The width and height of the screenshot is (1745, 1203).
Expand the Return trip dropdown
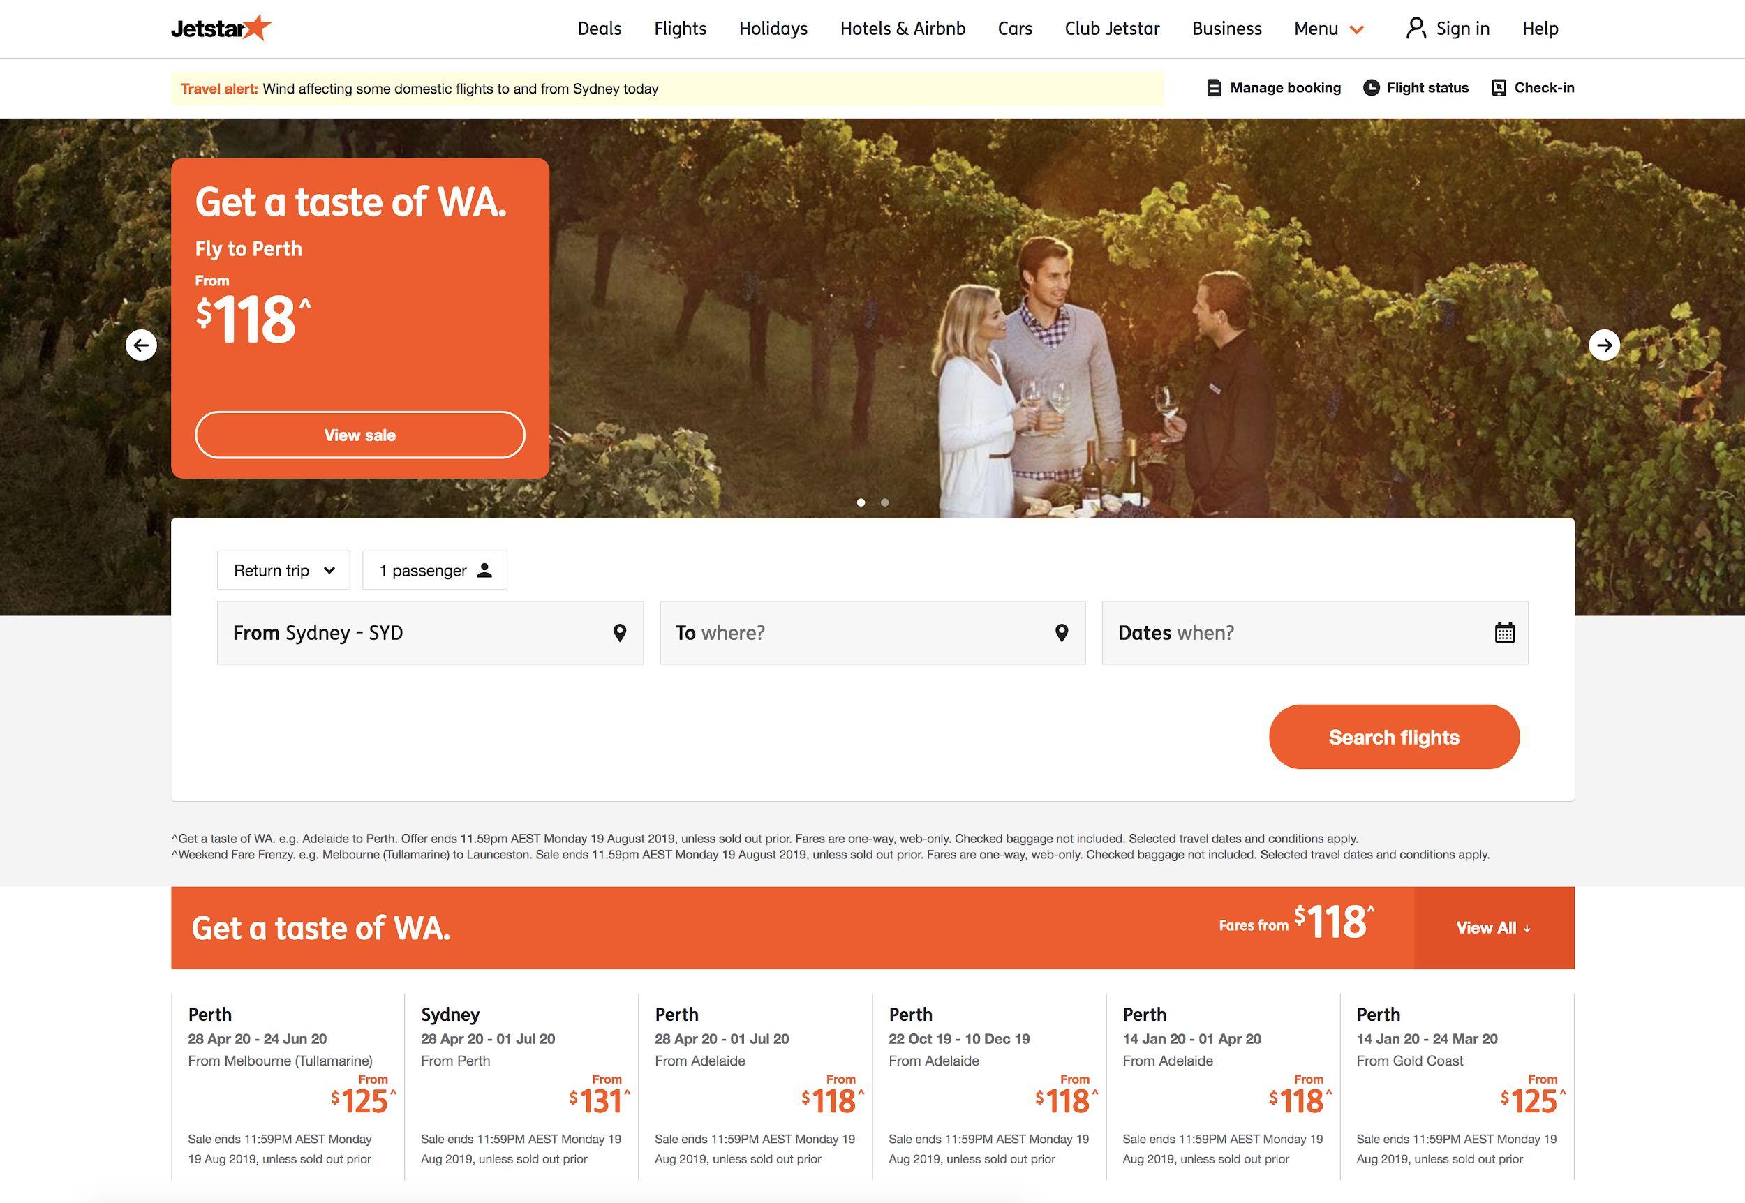pos(283,570)
